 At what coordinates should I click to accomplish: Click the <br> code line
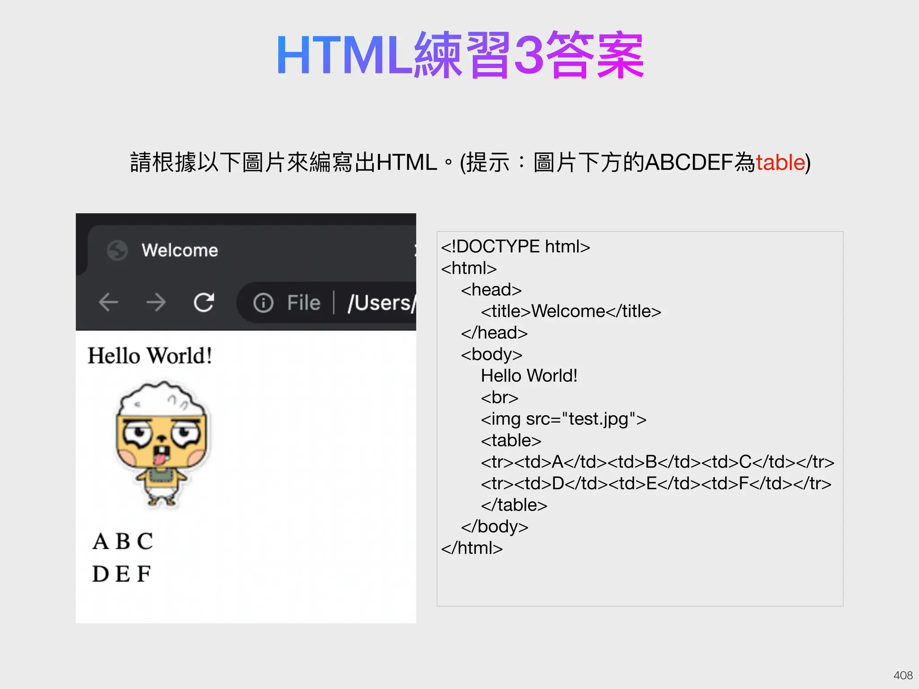[499, 397]
